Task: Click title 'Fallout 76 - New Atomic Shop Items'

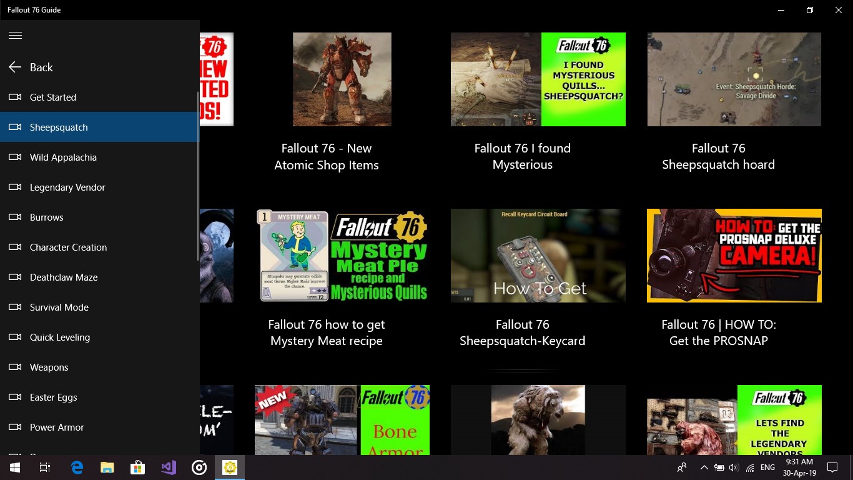Action: coord(327,157)
